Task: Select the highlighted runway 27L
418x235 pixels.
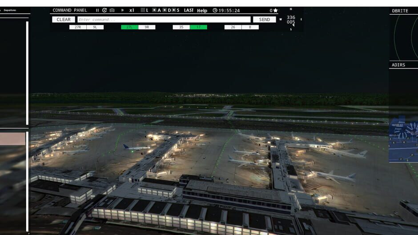Action: [129, 27]
